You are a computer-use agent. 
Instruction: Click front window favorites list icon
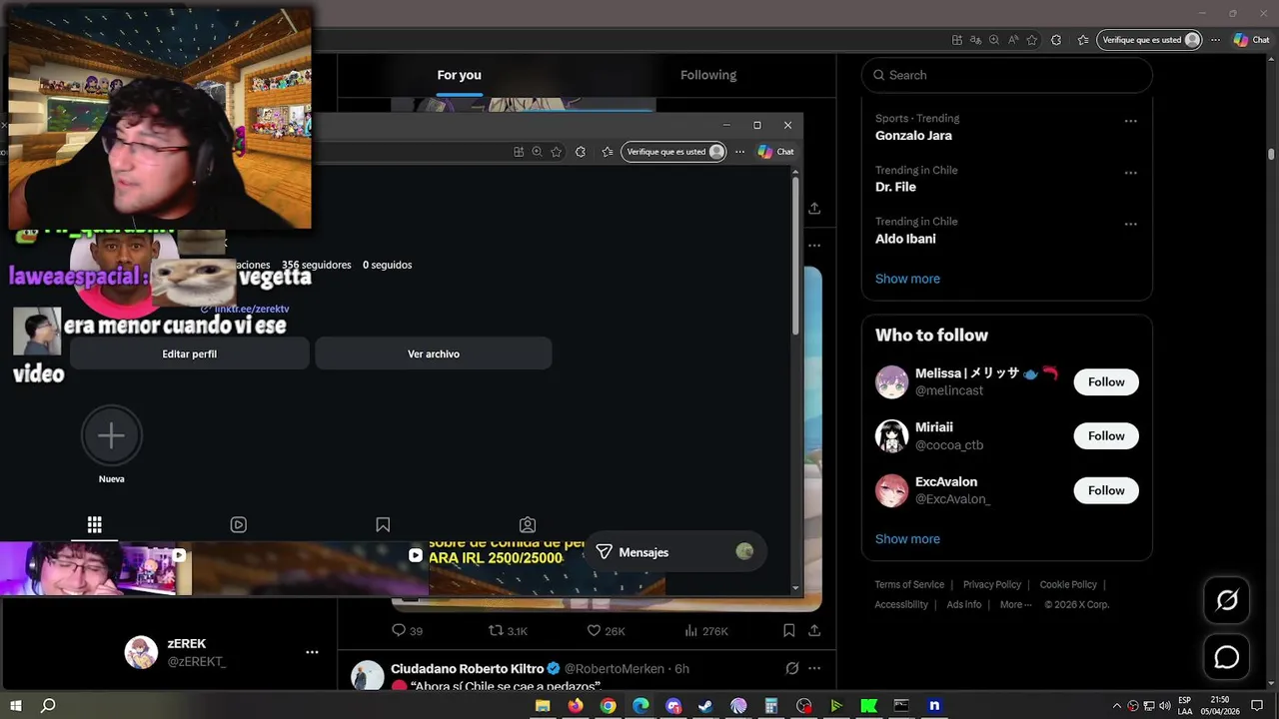point(607,152)
